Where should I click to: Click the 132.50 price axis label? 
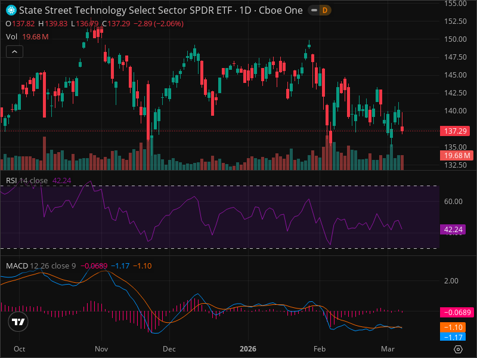click(455, 165)
